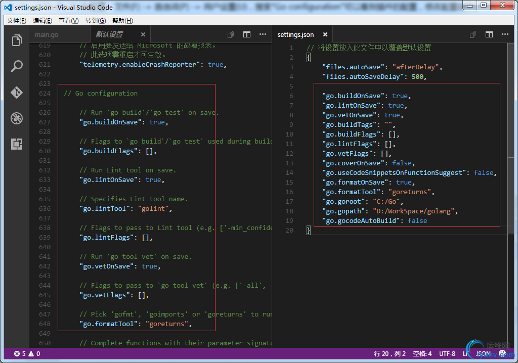518x363 pixels.
Task: Open the Git source control view
Action: point(17,92)
